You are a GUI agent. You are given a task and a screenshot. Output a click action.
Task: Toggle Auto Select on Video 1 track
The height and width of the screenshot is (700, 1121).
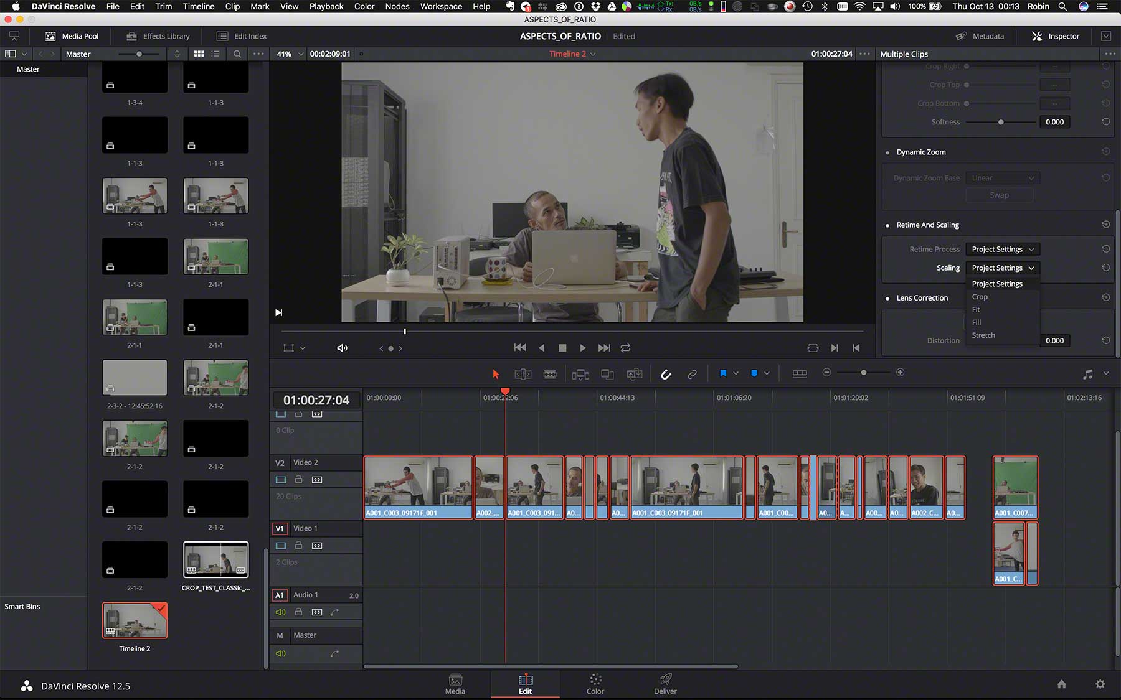coord(317,546)
